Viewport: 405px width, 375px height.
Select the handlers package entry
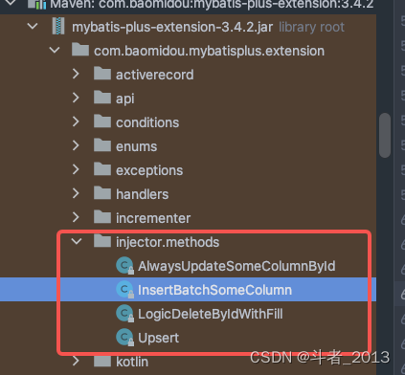pyautogui.click(x=143, y=194)
